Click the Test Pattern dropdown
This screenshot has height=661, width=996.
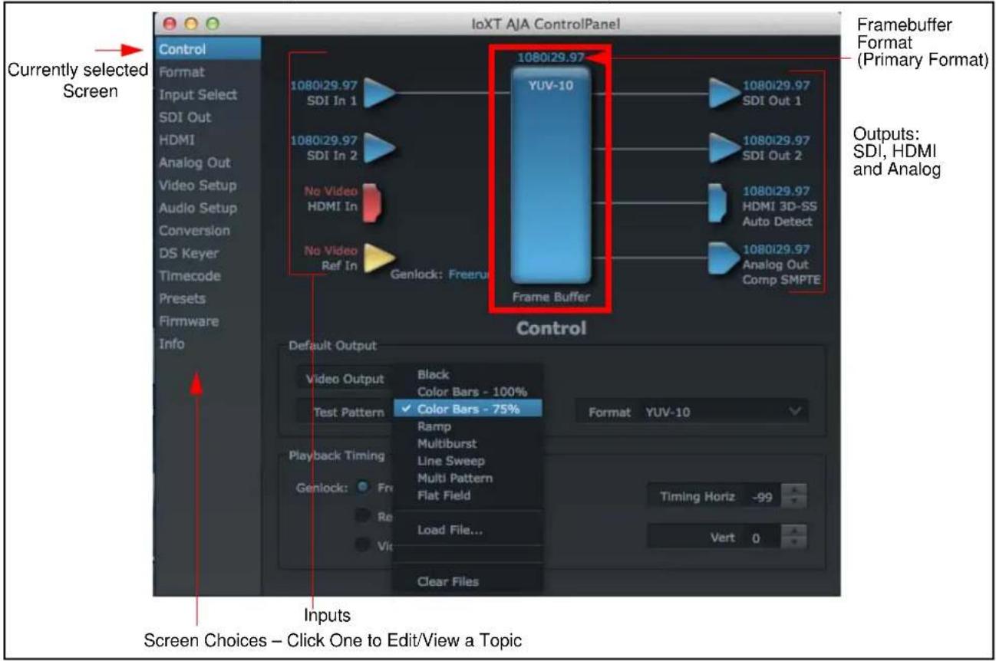point(345,413)
